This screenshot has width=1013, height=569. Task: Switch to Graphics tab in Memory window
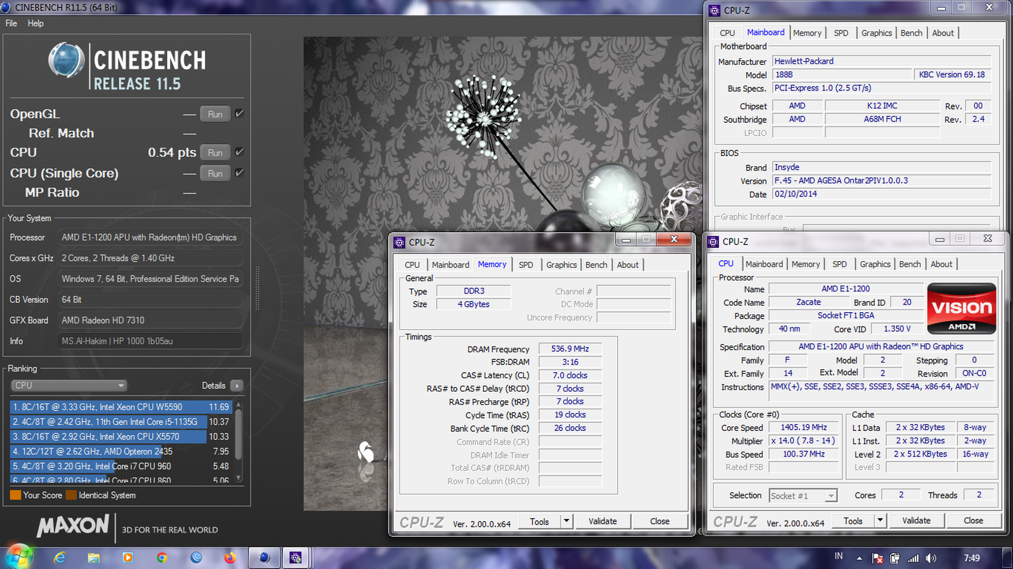click(561, 265)
